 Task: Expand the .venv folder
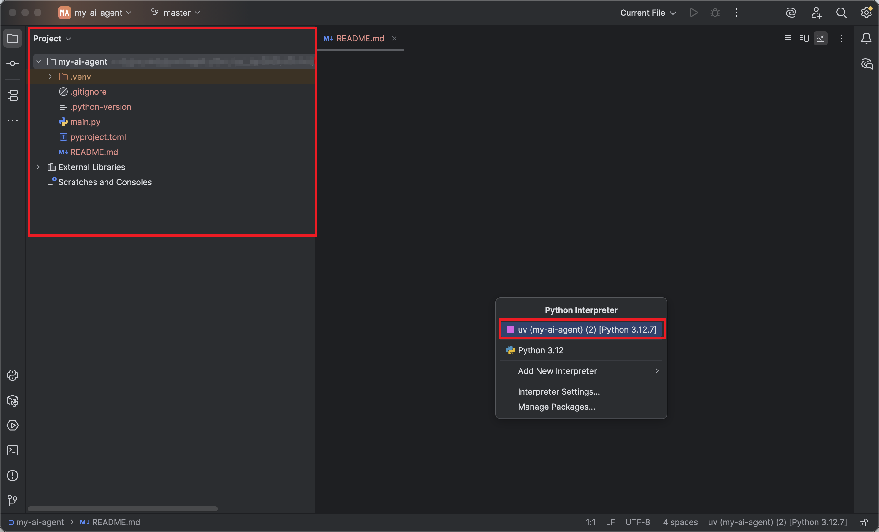[x=50, y=77]
